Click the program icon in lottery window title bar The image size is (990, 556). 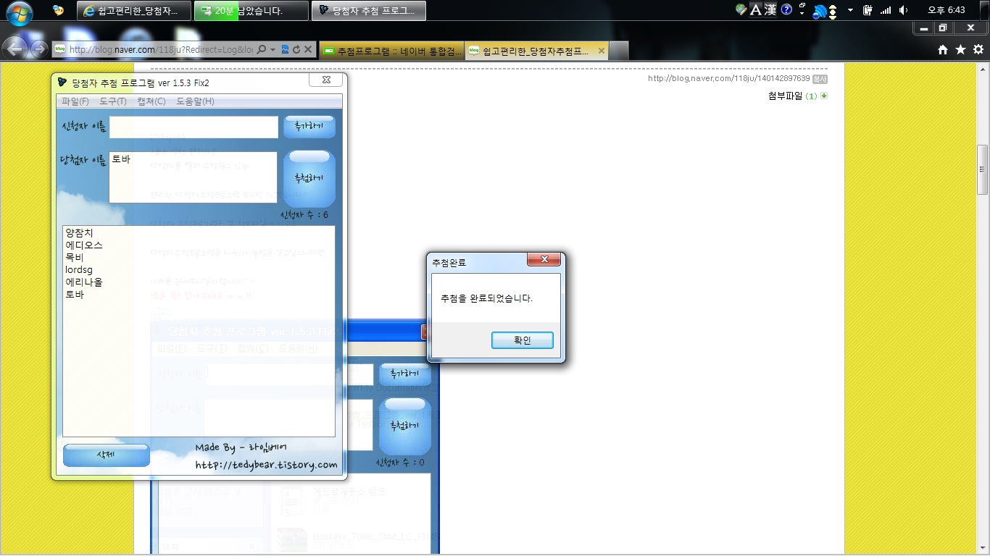pos(62,83)
